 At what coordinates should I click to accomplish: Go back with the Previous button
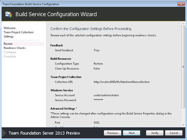point(112,133)
